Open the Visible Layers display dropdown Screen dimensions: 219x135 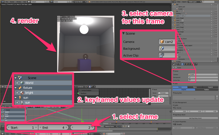(194, 2)
